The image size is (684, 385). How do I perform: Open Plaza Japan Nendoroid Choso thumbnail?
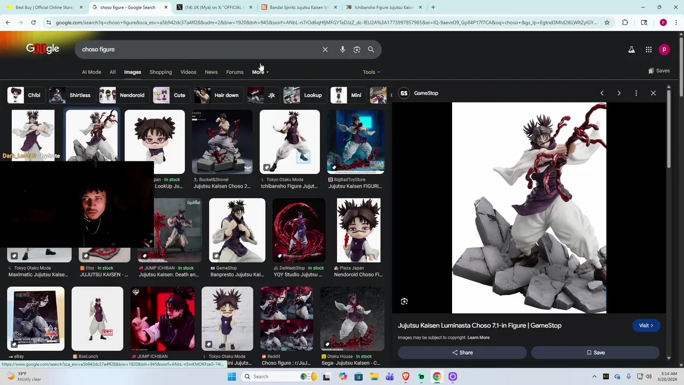click(359, 230)
